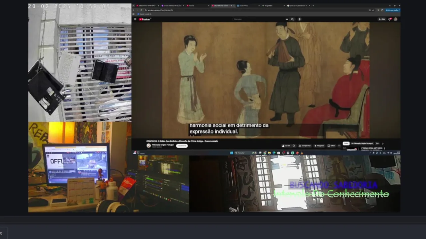
Task: Activate voice search microphone icon
Action: pos(300,19)
